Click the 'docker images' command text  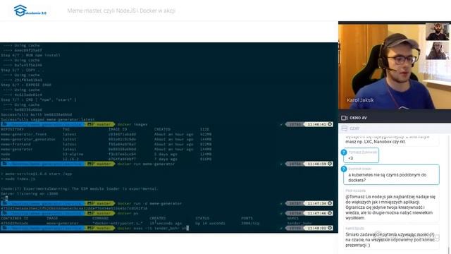click(132, 124)
